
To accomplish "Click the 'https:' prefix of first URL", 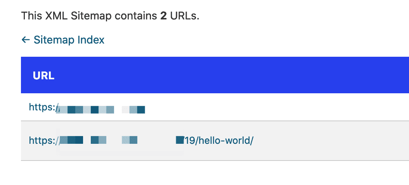I will tap(42, 108).
